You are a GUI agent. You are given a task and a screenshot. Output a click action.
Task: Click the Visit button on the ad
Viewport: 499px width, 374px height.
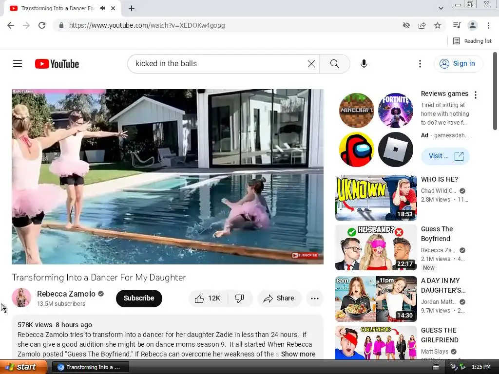[x=445, y=156]
